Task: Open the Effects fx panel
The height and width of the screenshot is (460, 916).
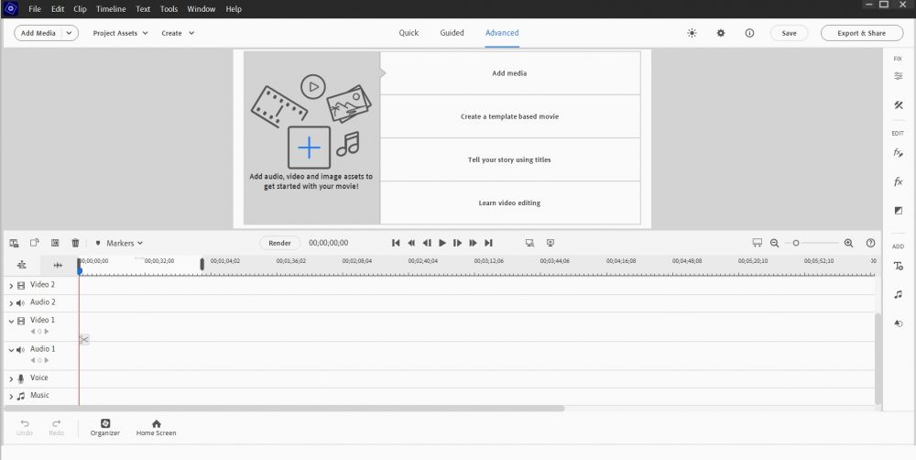Action: tap(899, 182)
